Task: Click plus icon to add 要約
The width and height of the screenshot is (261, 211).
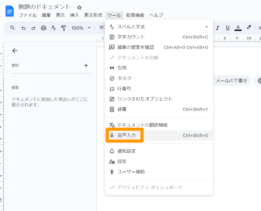Action: [86, 65]
